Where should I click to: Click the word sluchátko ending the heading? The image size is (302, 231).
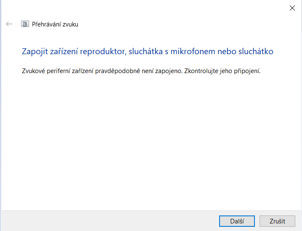coord(254,52)
